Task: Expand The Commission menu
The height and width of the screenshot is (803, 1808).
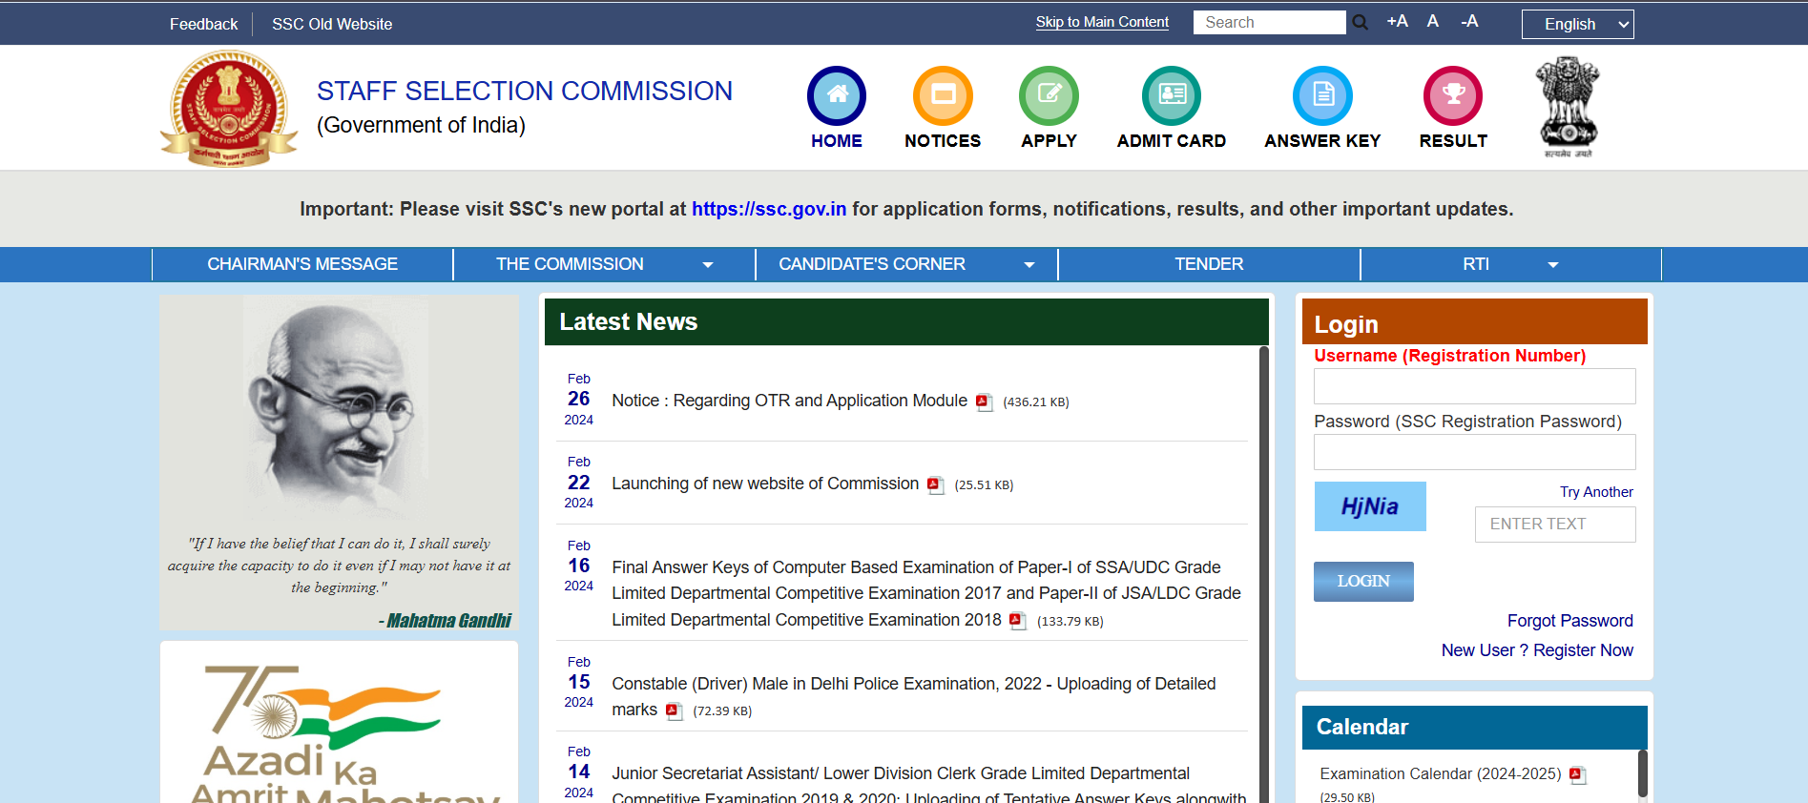Action: click(603, 264)
